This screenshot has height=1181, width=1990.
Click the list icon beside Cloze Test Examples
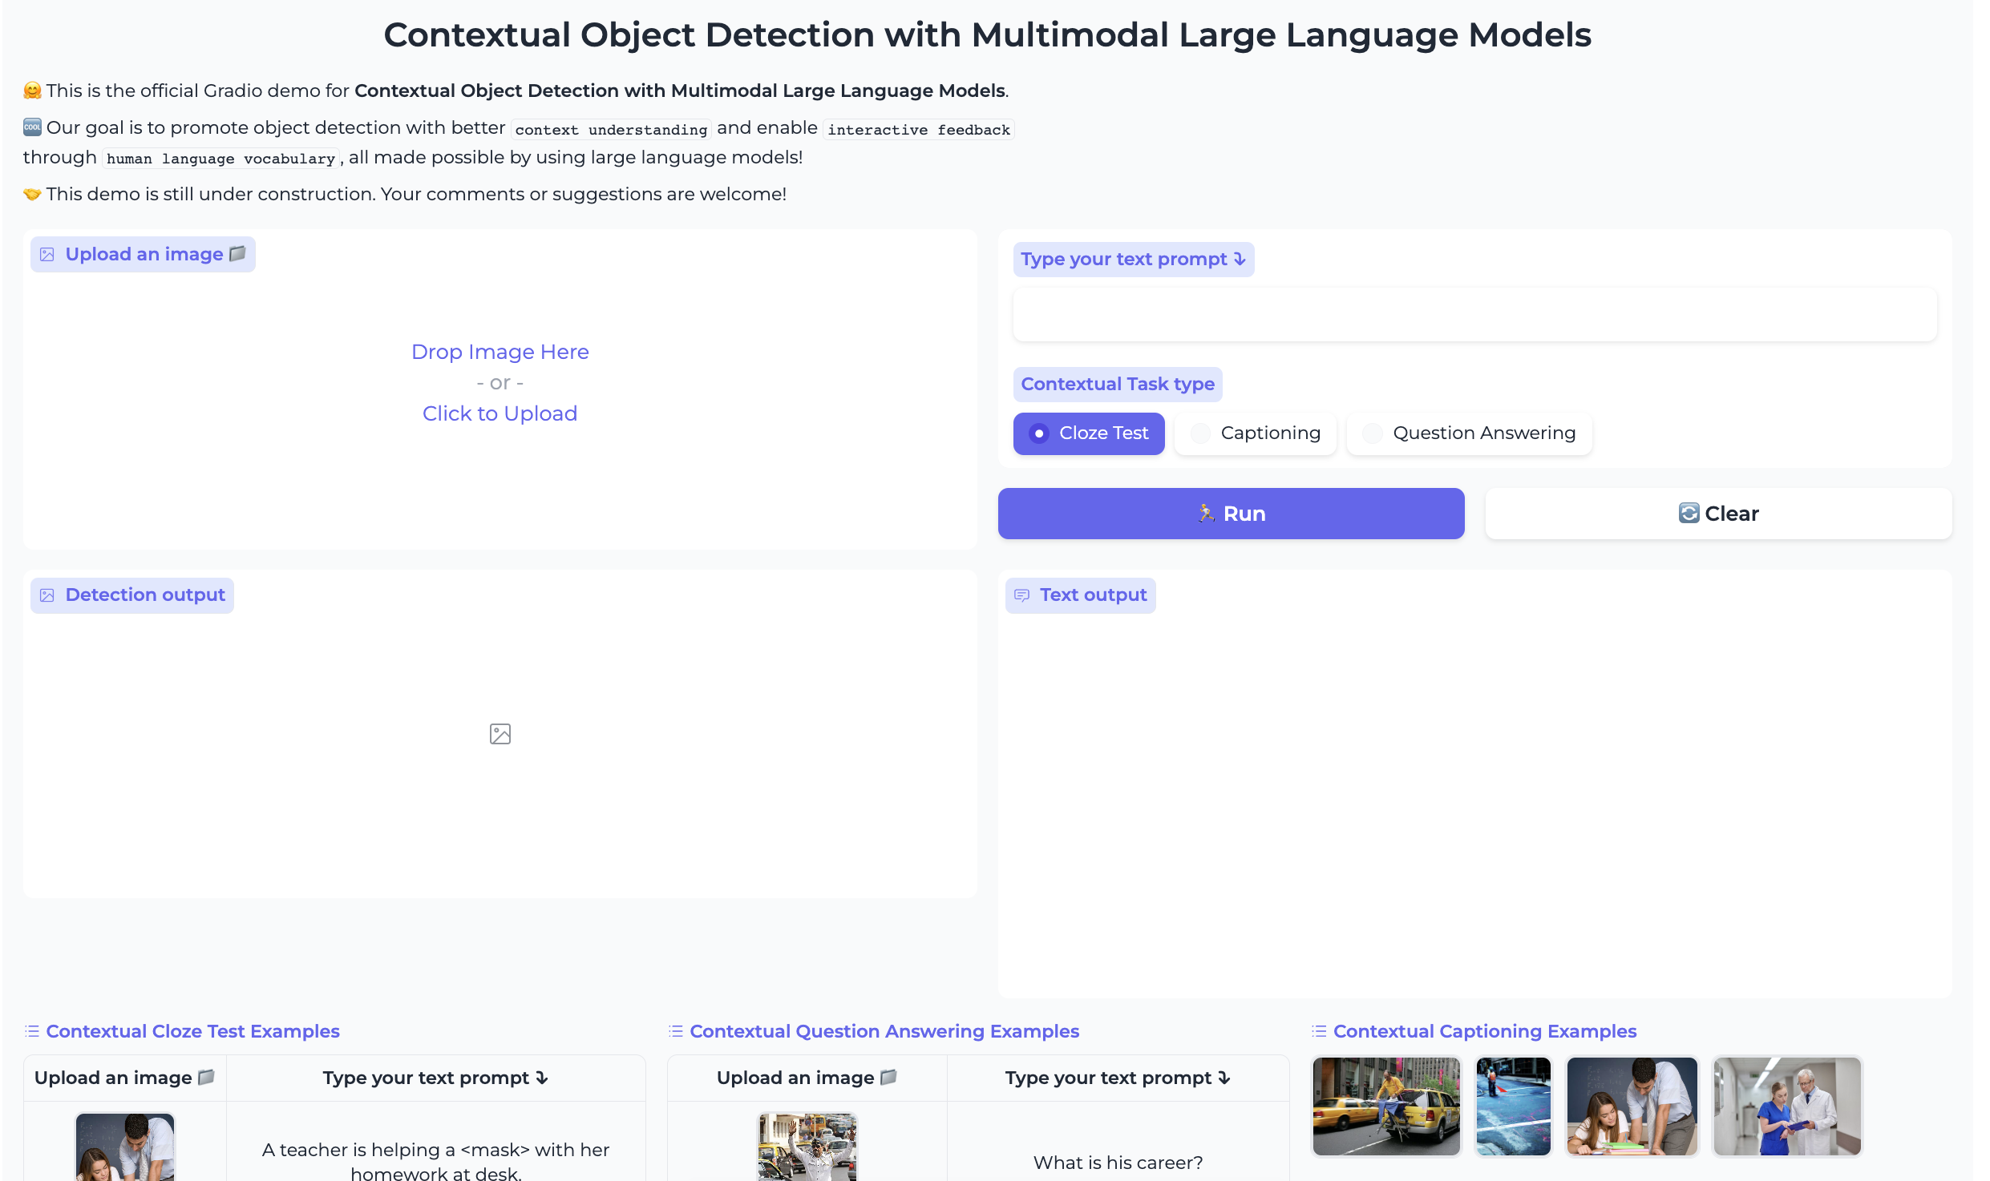click(x=32, y=1031)
